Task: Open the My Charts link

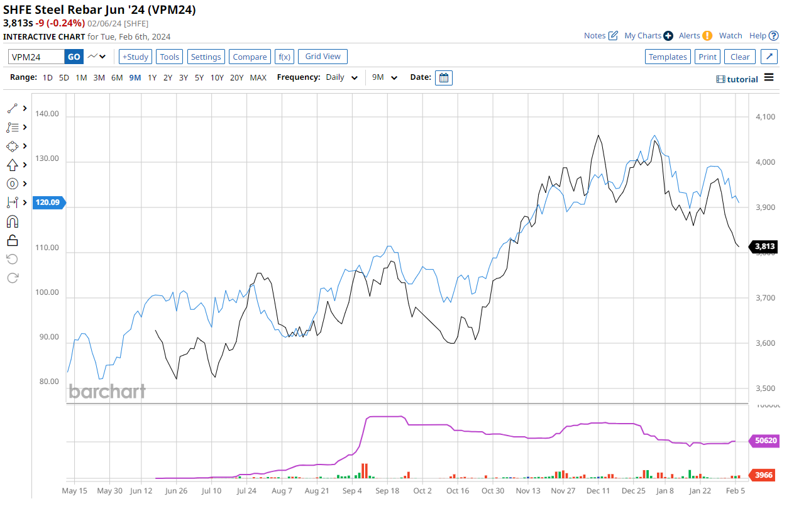Action: coord(648,36)
